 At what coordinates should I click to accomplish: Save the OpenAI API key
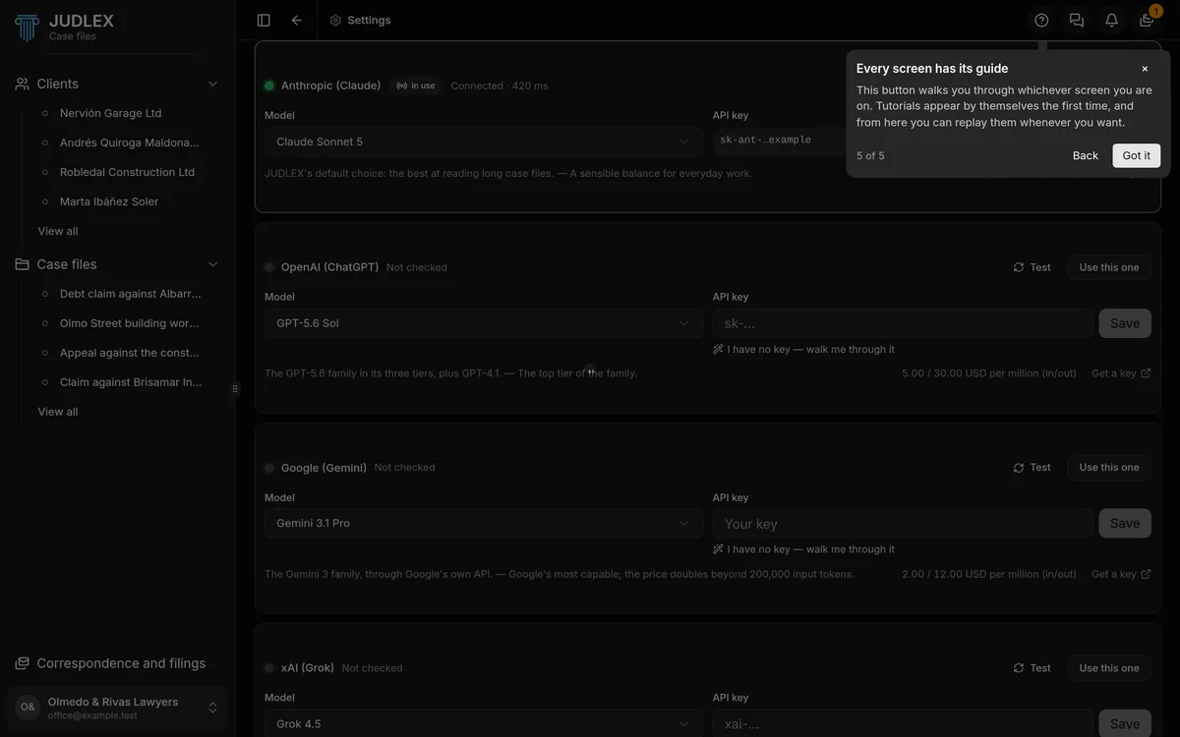tap(1125, 323)
